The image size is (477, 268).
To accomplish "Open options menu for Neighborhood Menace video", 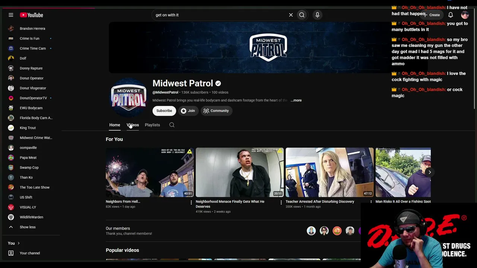I will pyautogui.click(x=281, y=202).
